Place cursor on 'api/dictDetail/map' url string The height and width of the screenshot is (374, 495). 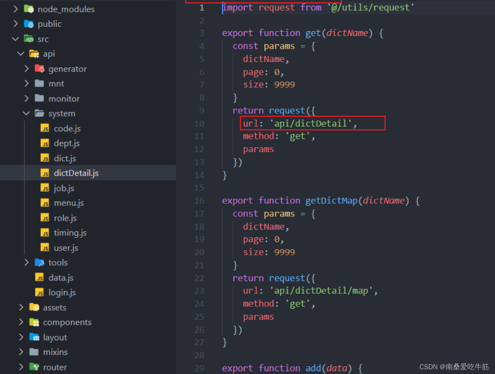321,290
